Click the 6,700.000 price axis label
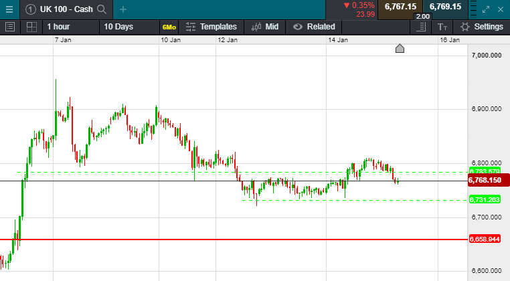The height and width of the screenshot is (281, 510). tap(487, 217)
